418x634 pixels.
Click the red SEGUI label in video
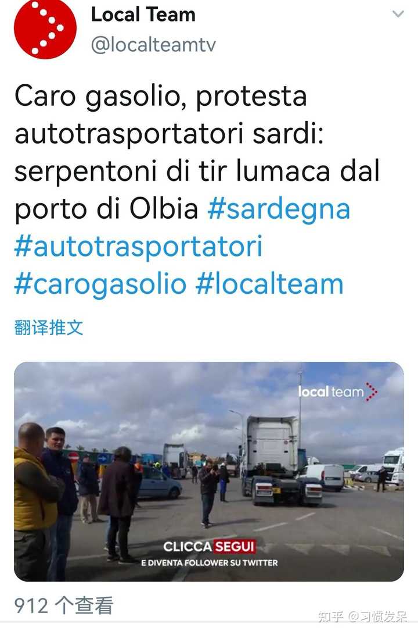click(x=235, y=547)
